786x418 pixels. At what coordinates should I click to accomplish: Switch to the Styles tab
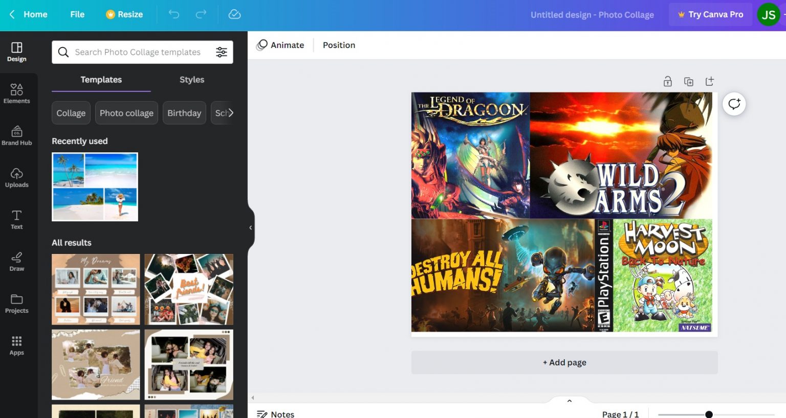[191, 80]
